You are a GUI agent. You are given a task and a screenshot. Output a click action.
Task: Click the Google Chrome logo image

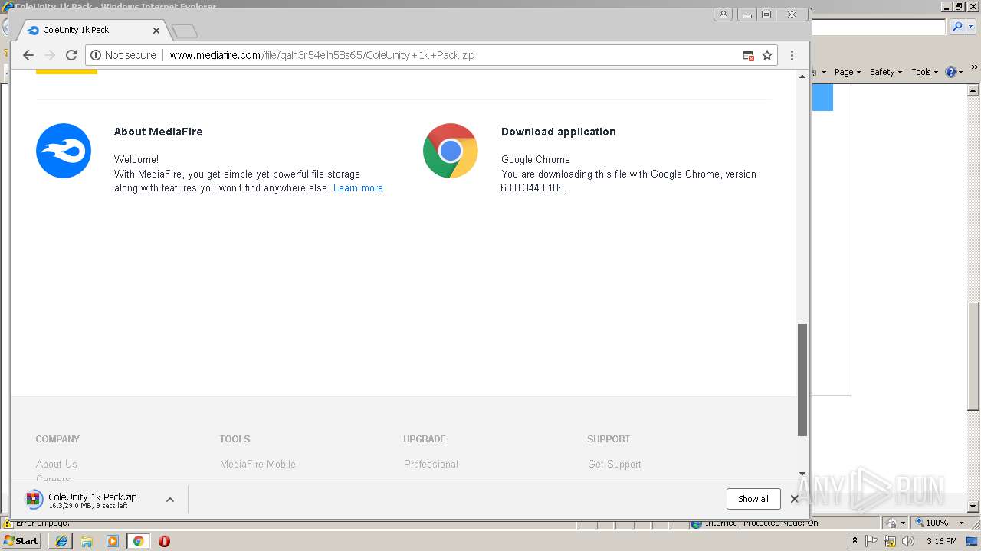451,151
